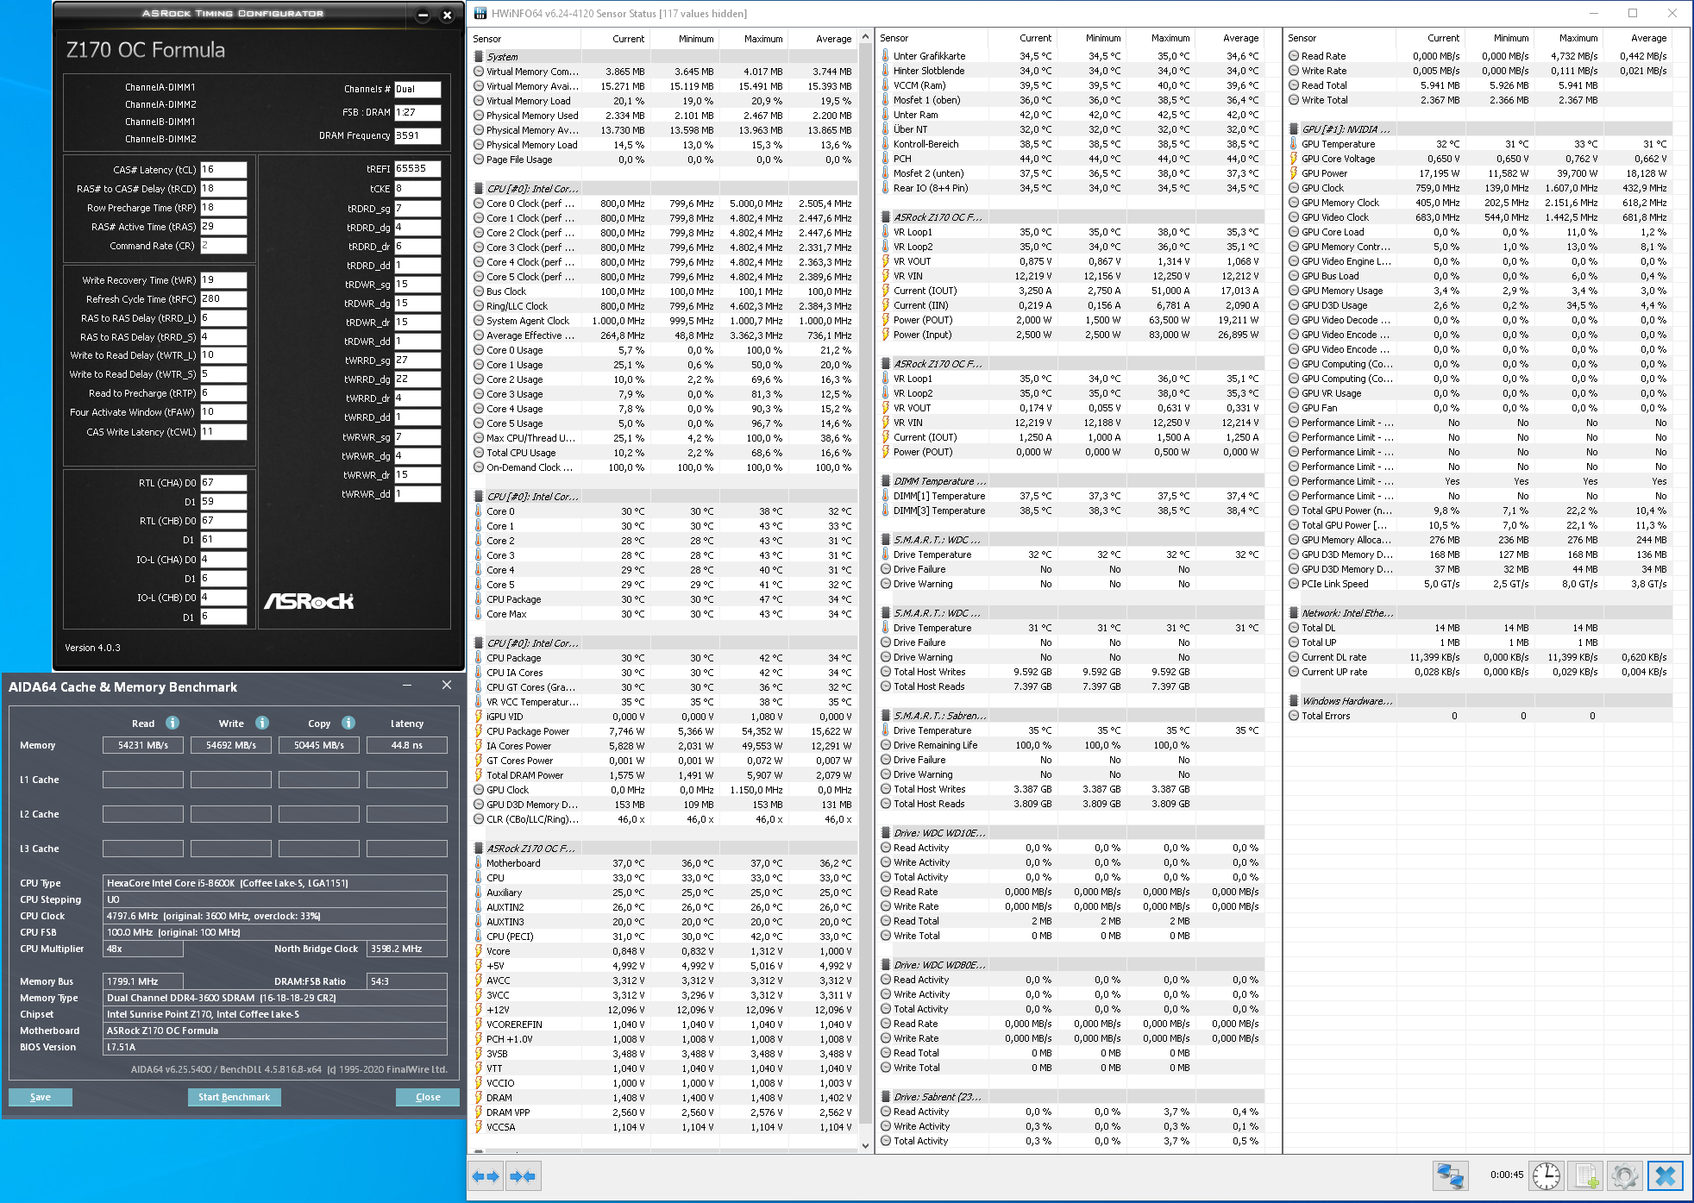1694x1203 pixels.
Task: Click the expand columns arrows icon in HWiNFO
Action: 486,1176
